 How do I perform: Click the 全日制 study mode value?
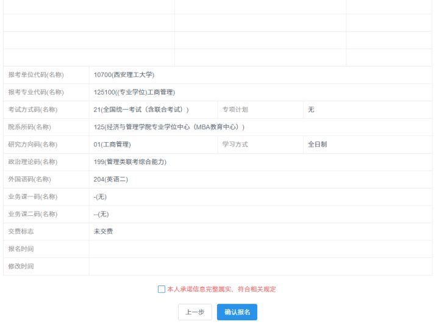coord(318,145)
